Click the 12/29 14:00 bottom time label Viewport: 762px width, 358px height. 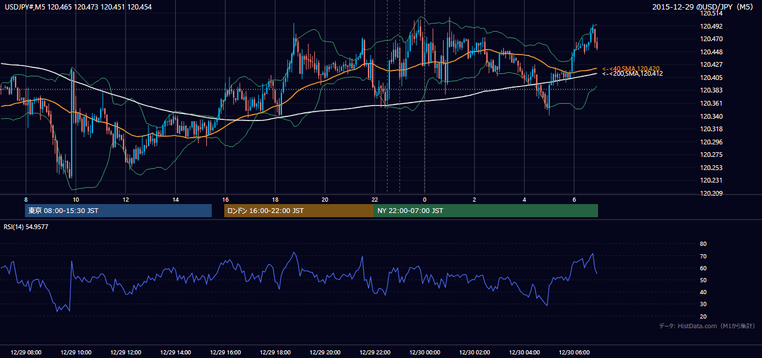point(175,353)
